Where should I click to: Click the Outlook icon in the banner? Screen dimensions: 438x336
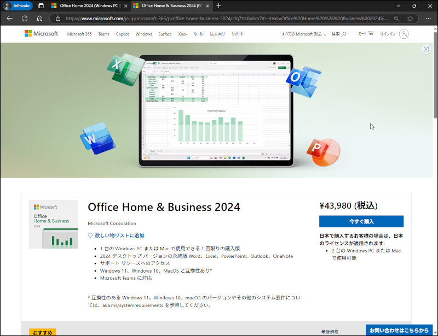(x=303, y=82)
